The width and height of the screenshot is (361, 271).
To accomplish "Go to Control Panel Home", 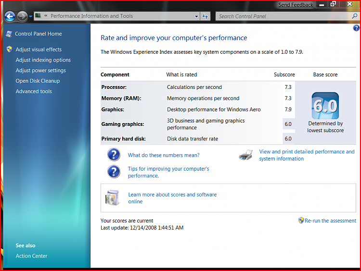I will (x=39, y=34).
